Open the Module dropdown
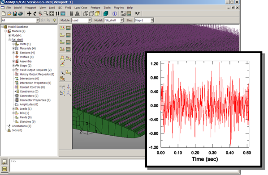Screen dimensions: 268x175 point(82,20)
